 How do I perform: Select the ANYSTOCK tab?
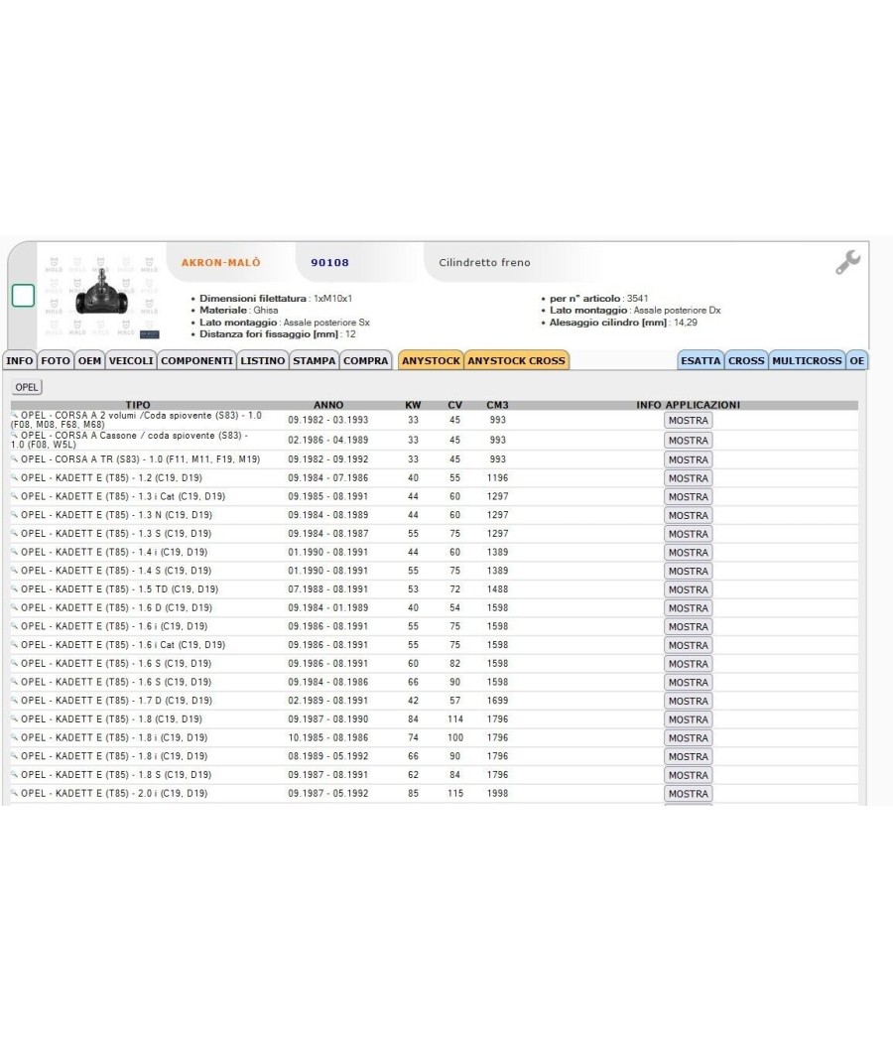[x=431, y=361]
